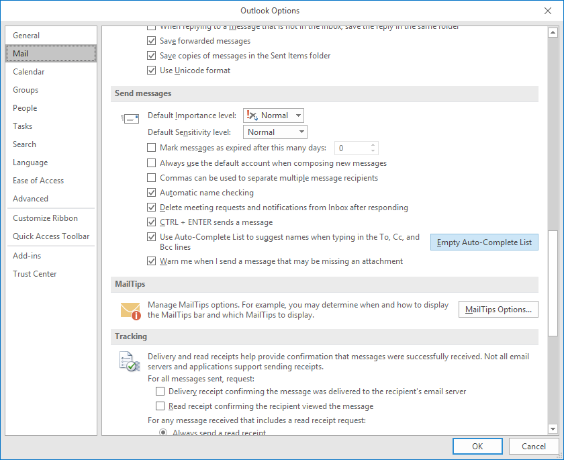Enable Read receipt confirming viewed checkbox
Screen dimensions: 564x460
[x=160, y=406]
